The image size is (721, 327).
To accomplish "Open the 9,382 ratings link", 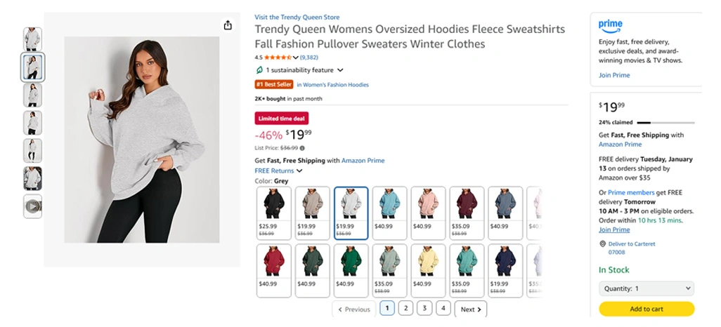I will 308,58.
